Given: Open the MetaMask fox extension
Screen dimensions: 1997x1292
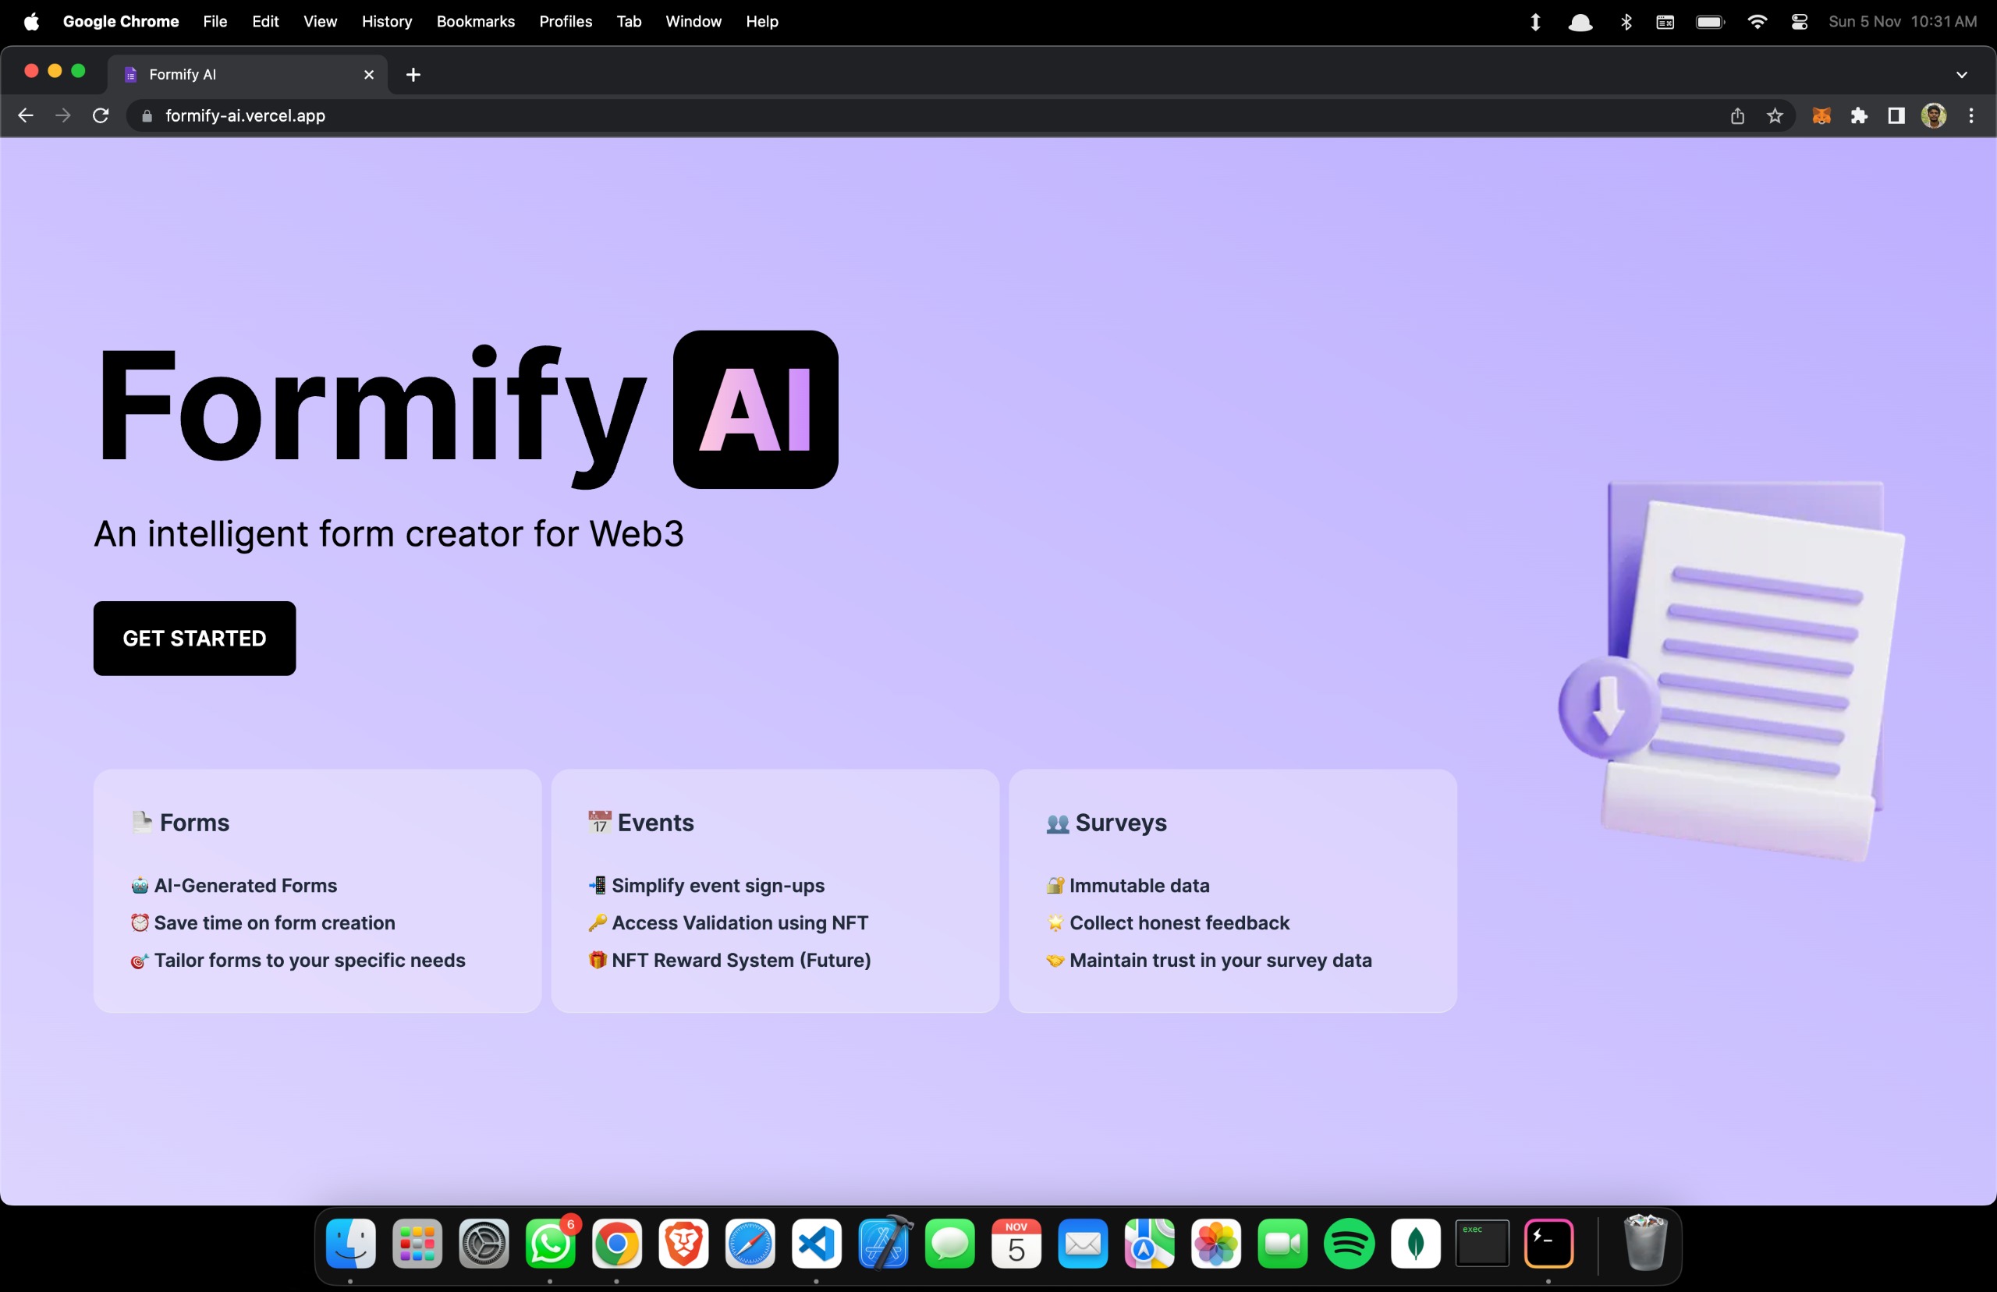Looking at the screenshot, I should tap(1821, 115).
